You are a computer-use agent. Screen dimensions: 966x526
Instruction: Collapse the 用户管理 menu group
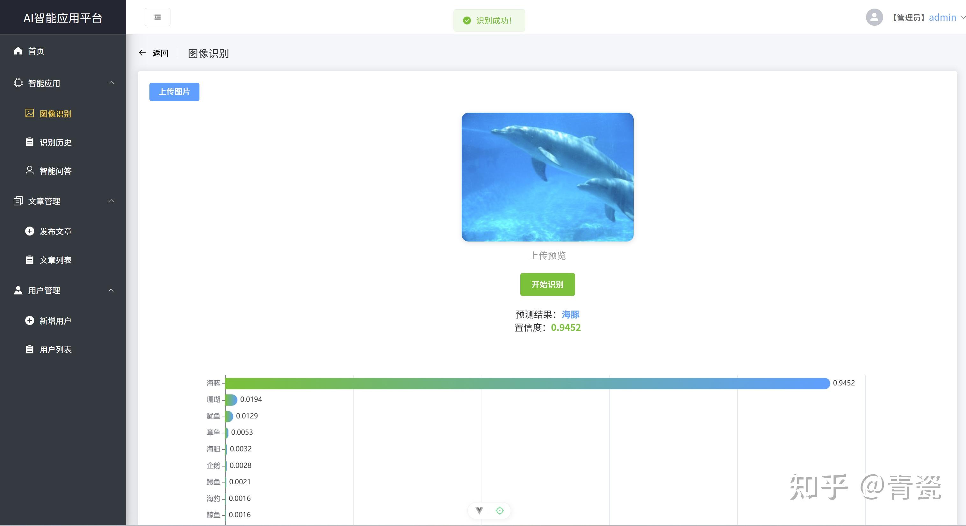coord(111,290)
